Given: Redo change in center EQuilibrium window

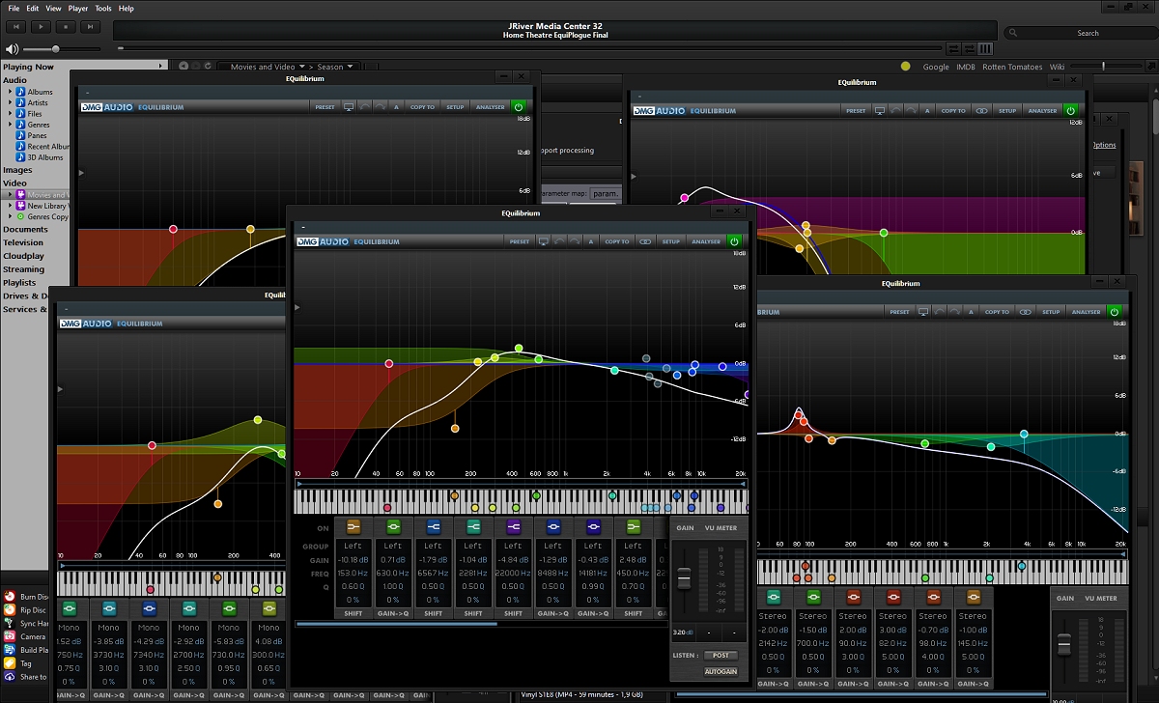Looking at the screenshot, I should (x=574, y=241).
